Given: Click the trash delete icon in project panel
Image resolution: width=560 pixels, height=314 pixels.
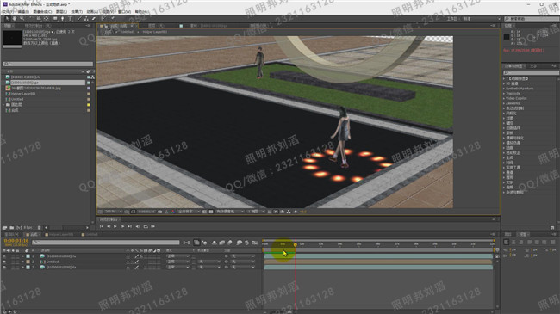Looking at the screenshot, I should 40,228.
